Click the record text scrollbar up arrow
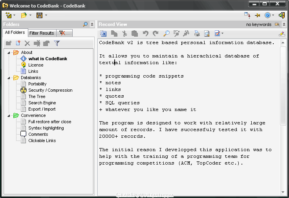This screenshot has height=198, width=289. tap(283, 43)
